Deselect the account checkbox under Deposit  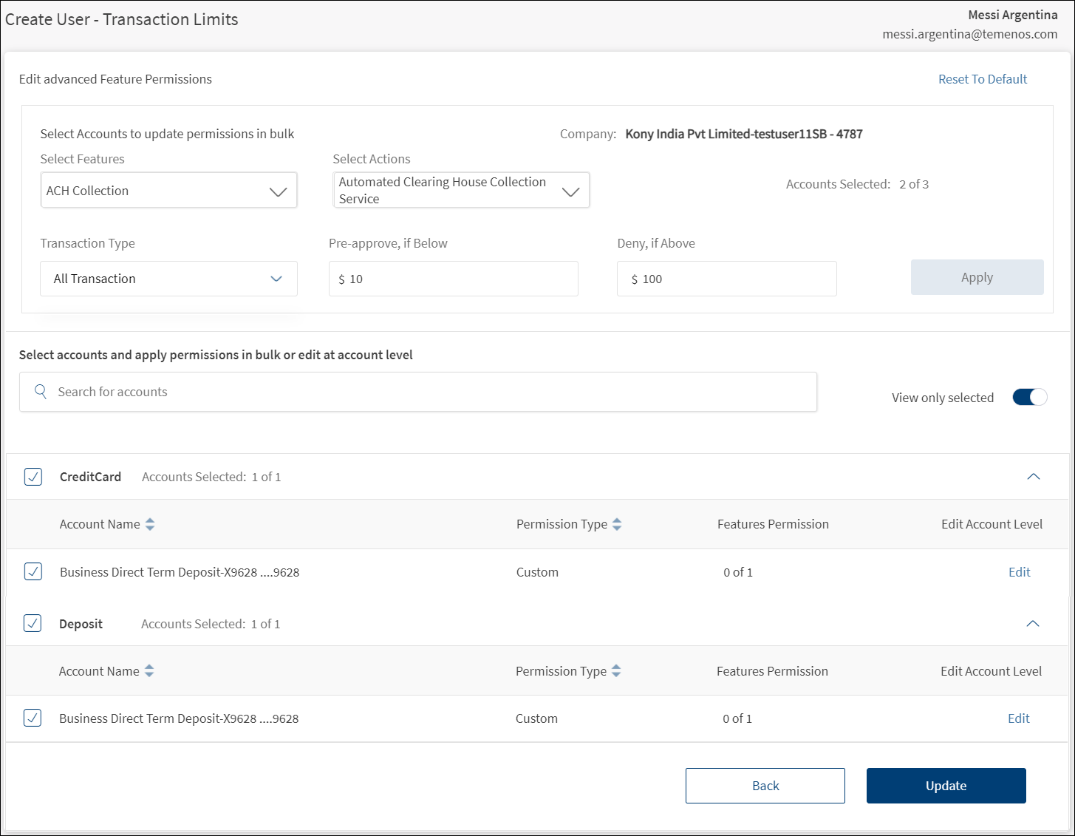33,718
